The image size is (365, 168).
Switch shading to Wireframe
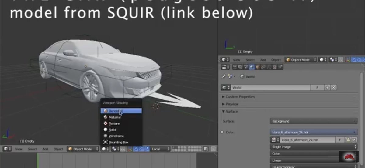click(121, 136)
